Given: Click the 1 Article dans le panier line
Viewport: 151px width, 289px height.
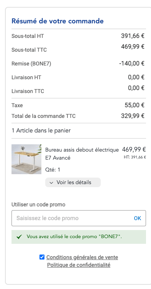Looking at the screenshot, I should click(x=41, y=131).
